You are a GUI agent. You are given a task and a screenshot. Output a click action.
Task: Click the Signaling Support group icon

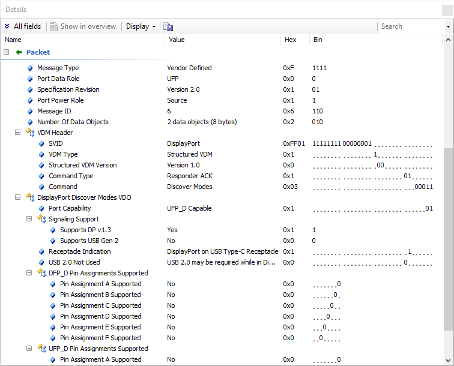[41, 219]
